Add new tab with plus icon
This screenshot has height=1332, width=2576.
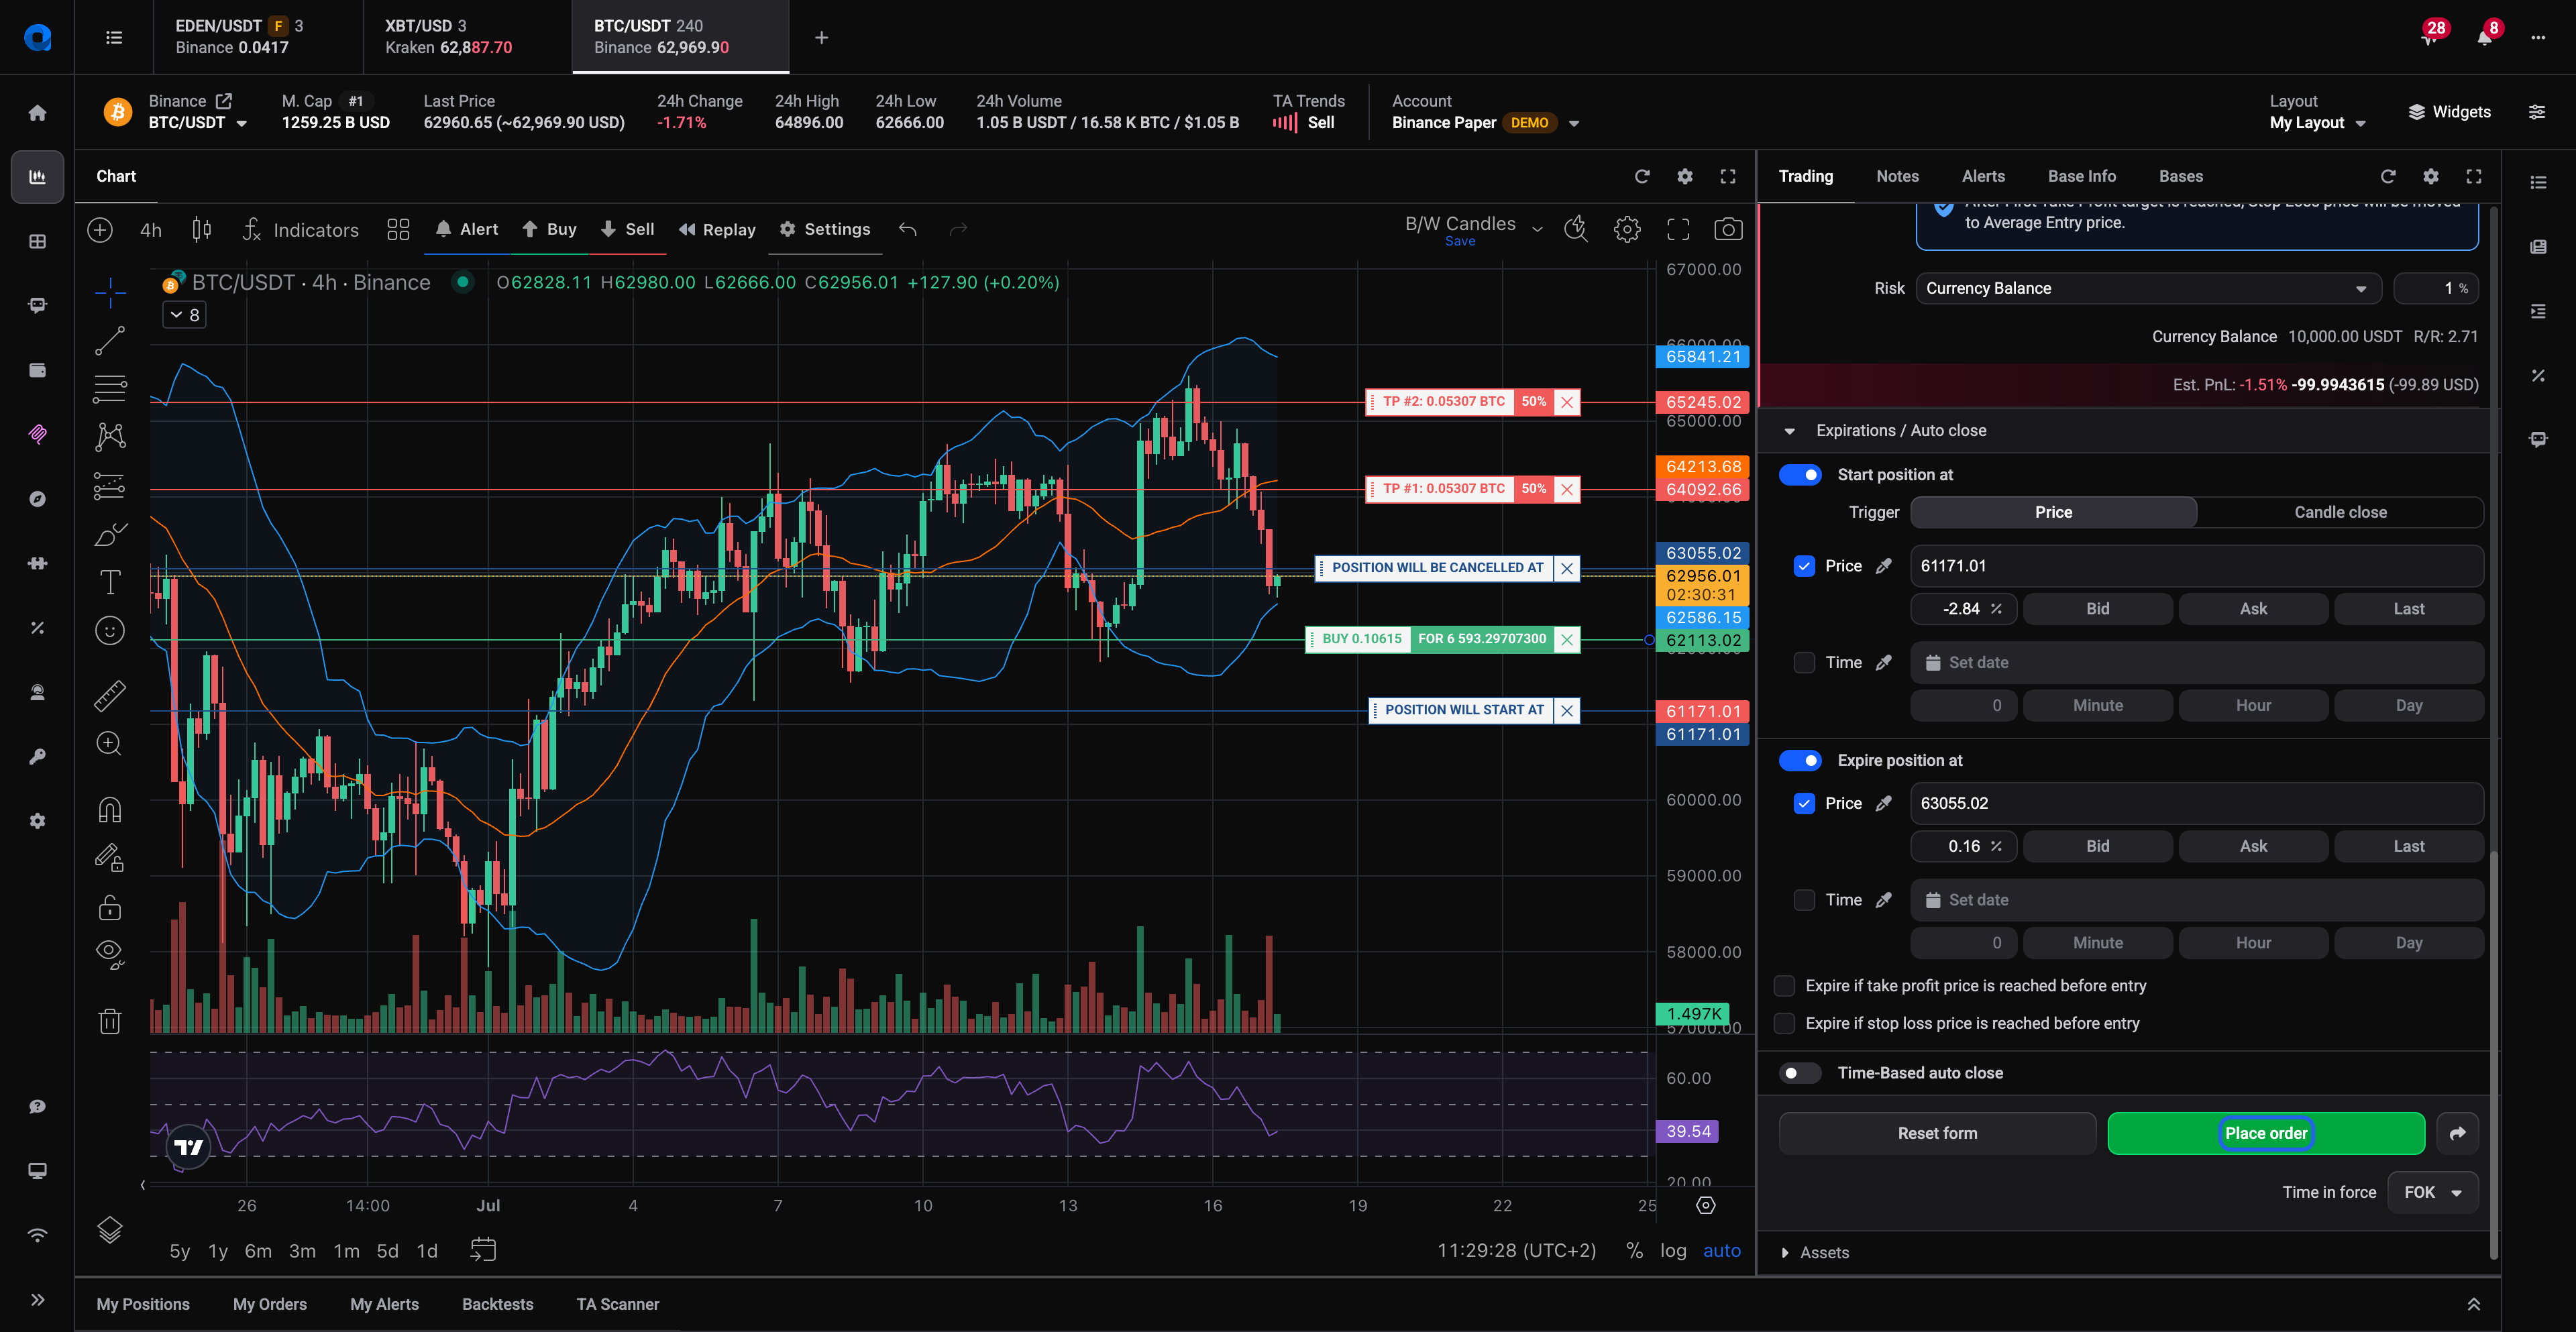coord(821,37)
